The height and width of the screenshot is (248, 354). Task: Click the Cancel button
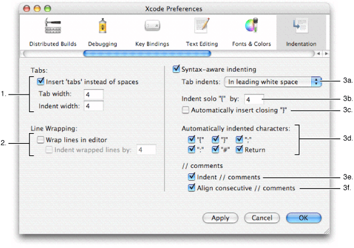click(x=262, y=218)
